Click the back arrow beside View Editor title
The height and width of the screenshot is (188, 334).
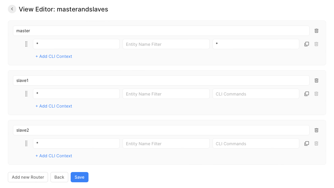(x=12, y=9)
